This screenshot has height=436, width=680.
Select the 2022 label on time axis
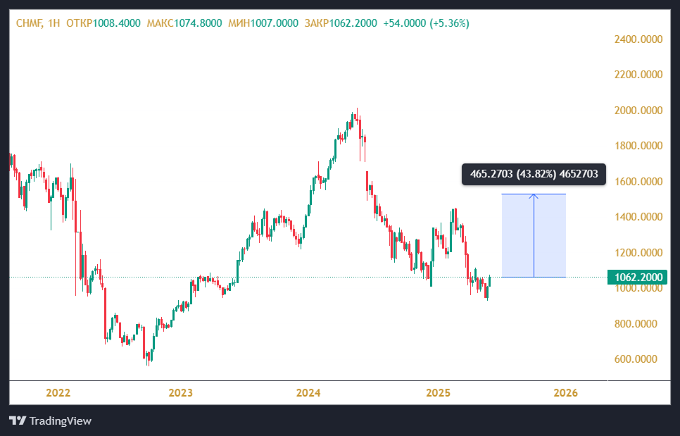57,393
